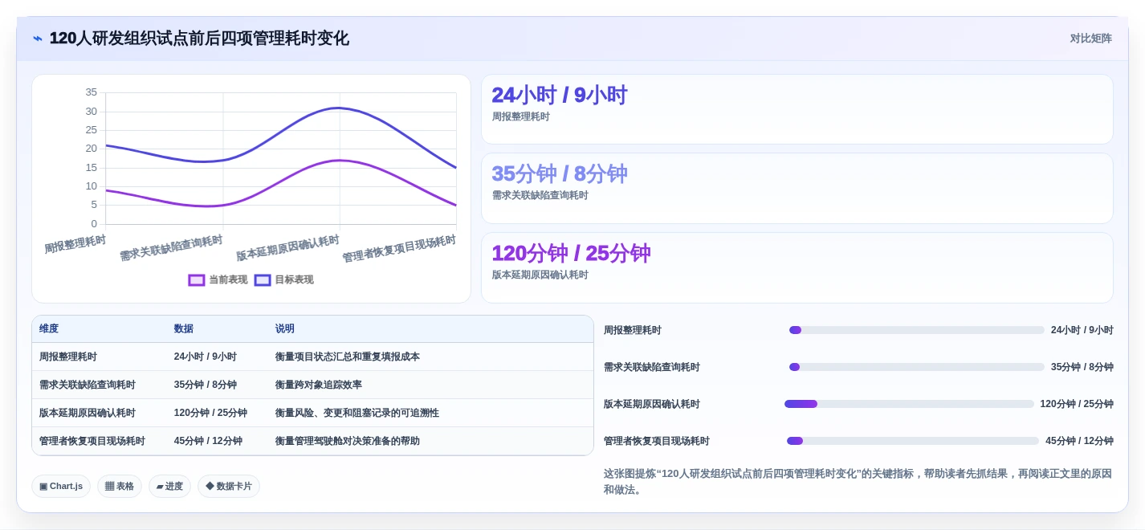The image size is (1145, 530).
Task: Select the 120分钟 / 25分钟 card value
Action: point(571,253)
